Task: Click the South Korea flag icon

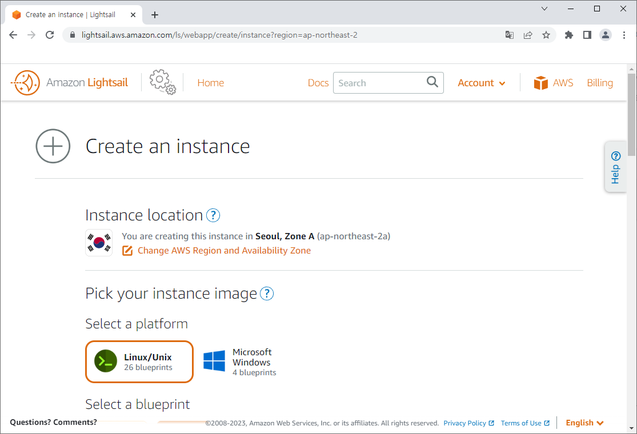Action: click(99, 243)
